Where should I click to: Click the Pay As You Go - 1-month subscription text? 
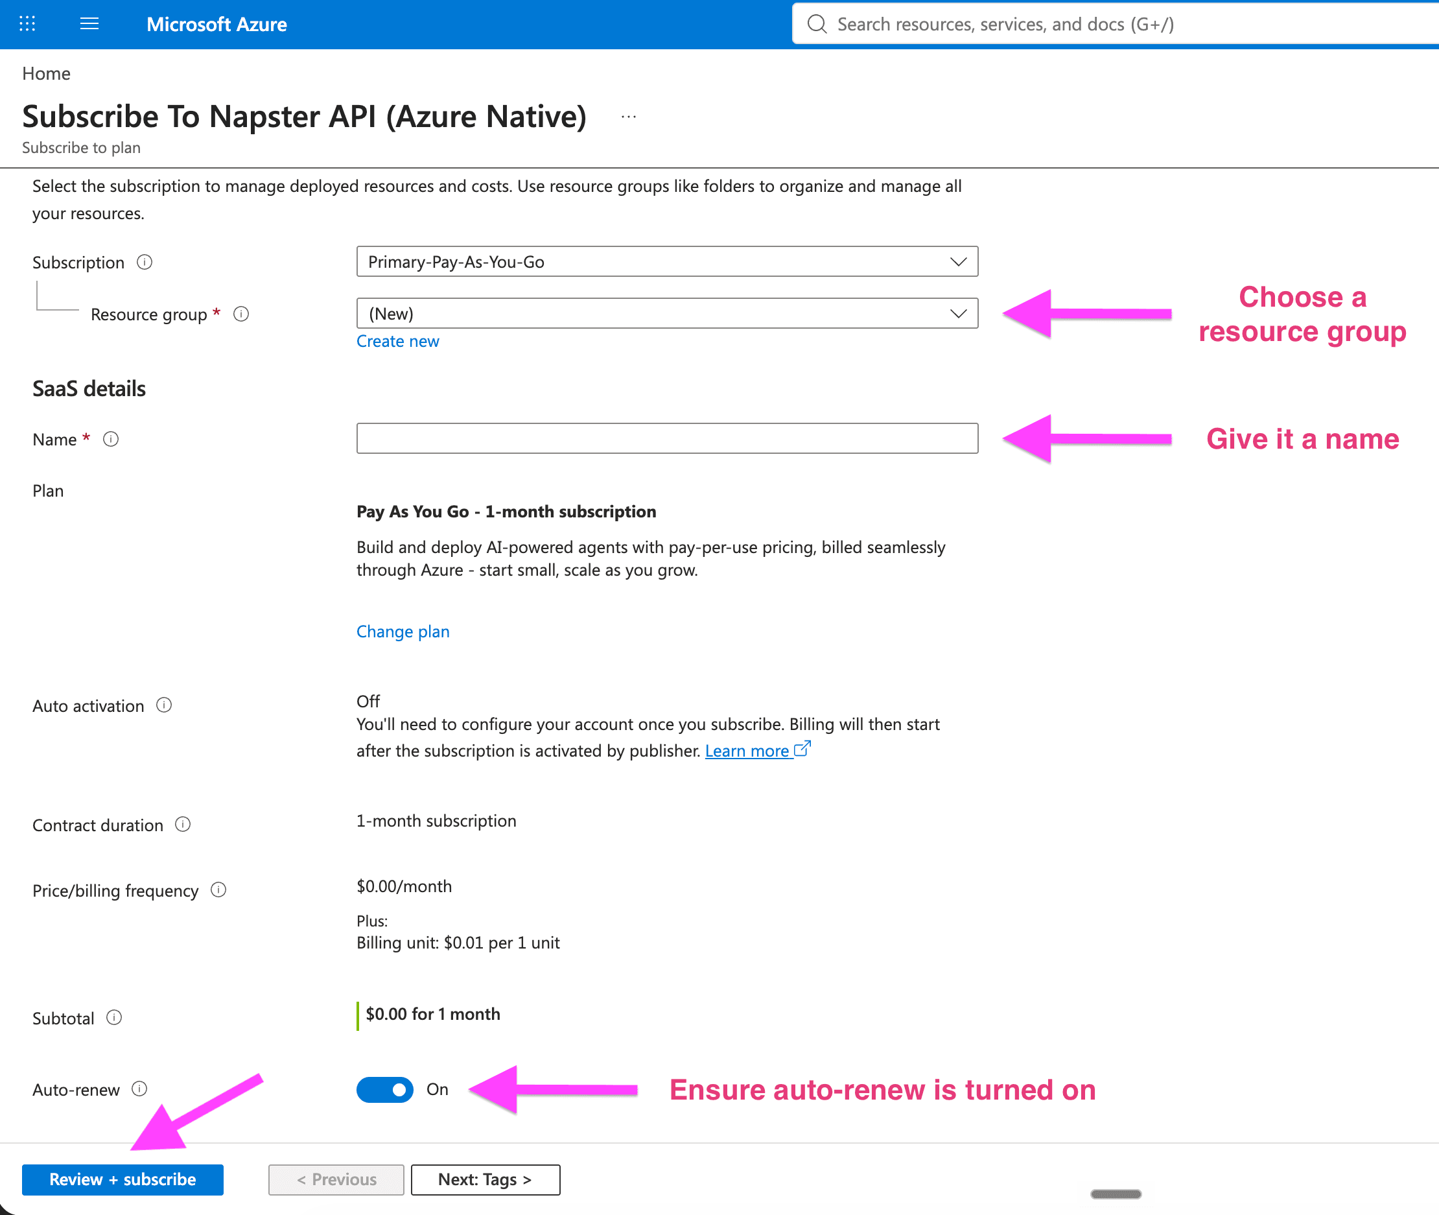tap(506, 512)
